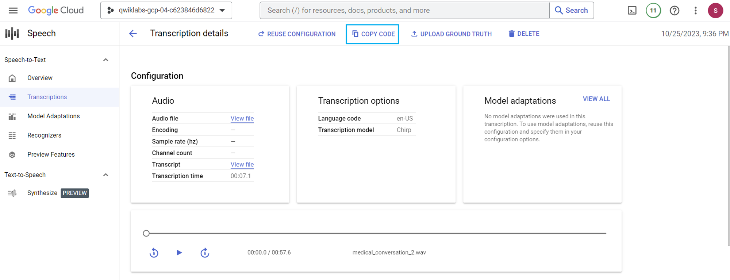Click the en-US language code value
The image size is (730, 280).
click(x=405, y=118)
